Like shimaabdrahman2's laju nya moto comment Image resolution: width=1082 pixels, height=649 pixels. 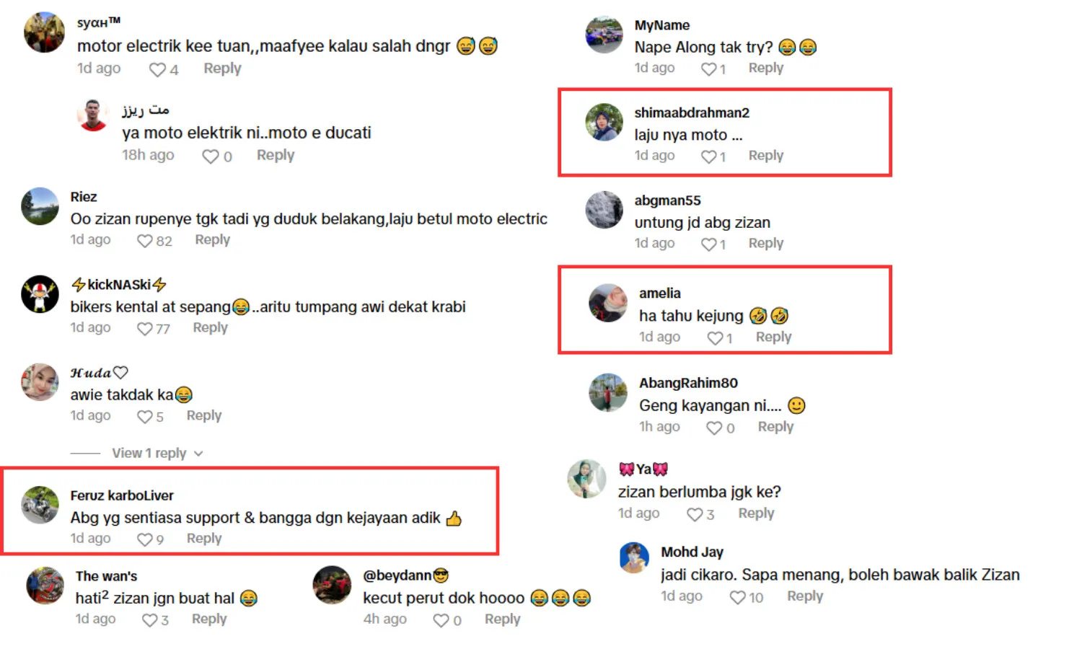pyautogui.click(x=709, y=156)
